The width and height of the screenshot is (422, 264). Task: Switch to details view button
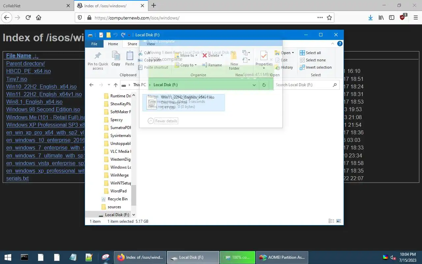point(331,221)
